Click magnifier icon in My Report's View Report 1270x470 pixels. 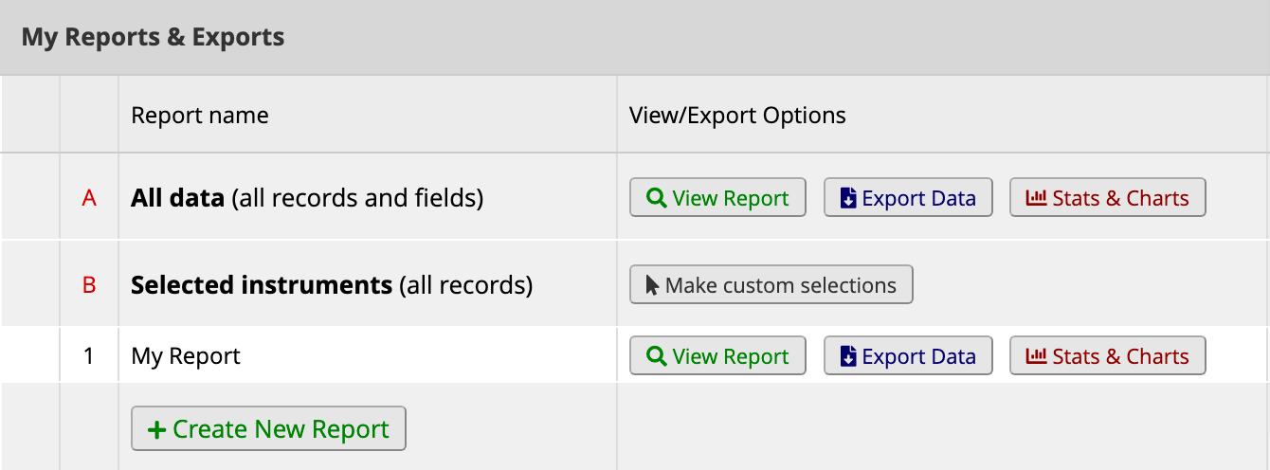pyautogui.click(x=656, y=356)
